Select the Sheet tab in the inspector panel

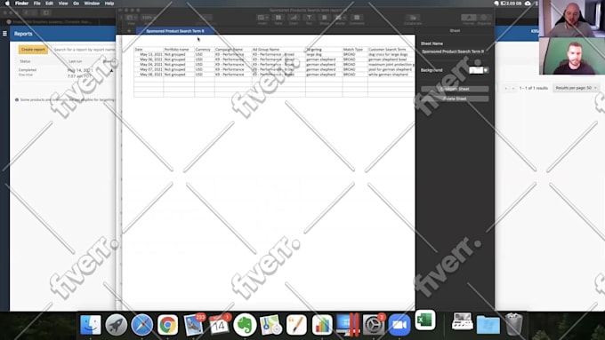coord(455,30)
